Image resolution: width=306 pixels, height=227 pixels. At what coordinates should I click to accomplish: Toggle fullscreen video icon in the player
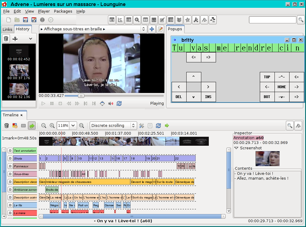point(102,103)
